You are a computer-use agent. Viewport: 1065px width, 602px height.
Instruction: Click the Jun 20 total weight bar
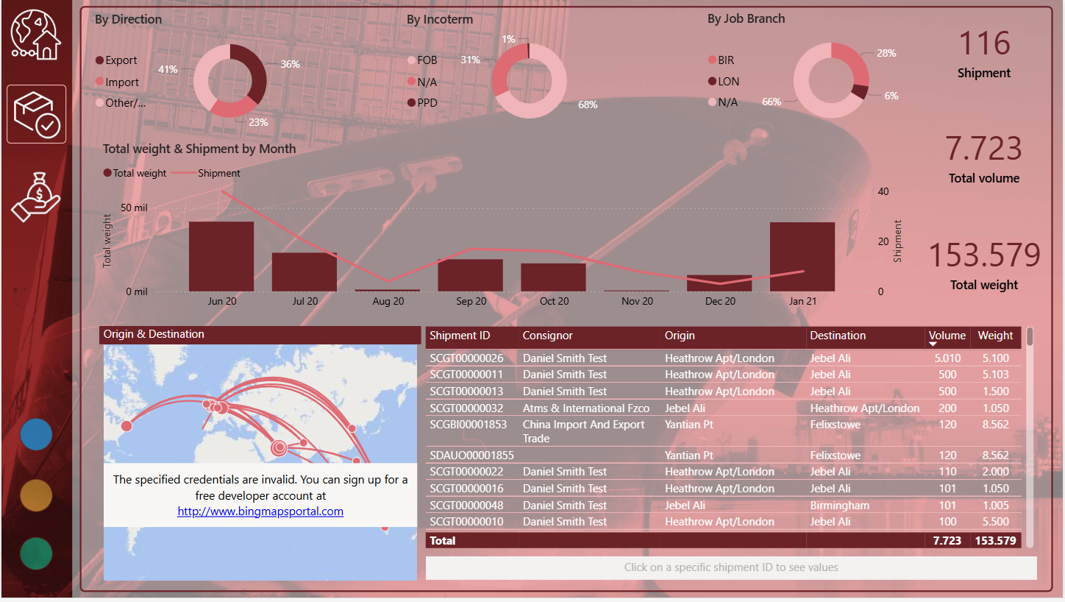221,256
